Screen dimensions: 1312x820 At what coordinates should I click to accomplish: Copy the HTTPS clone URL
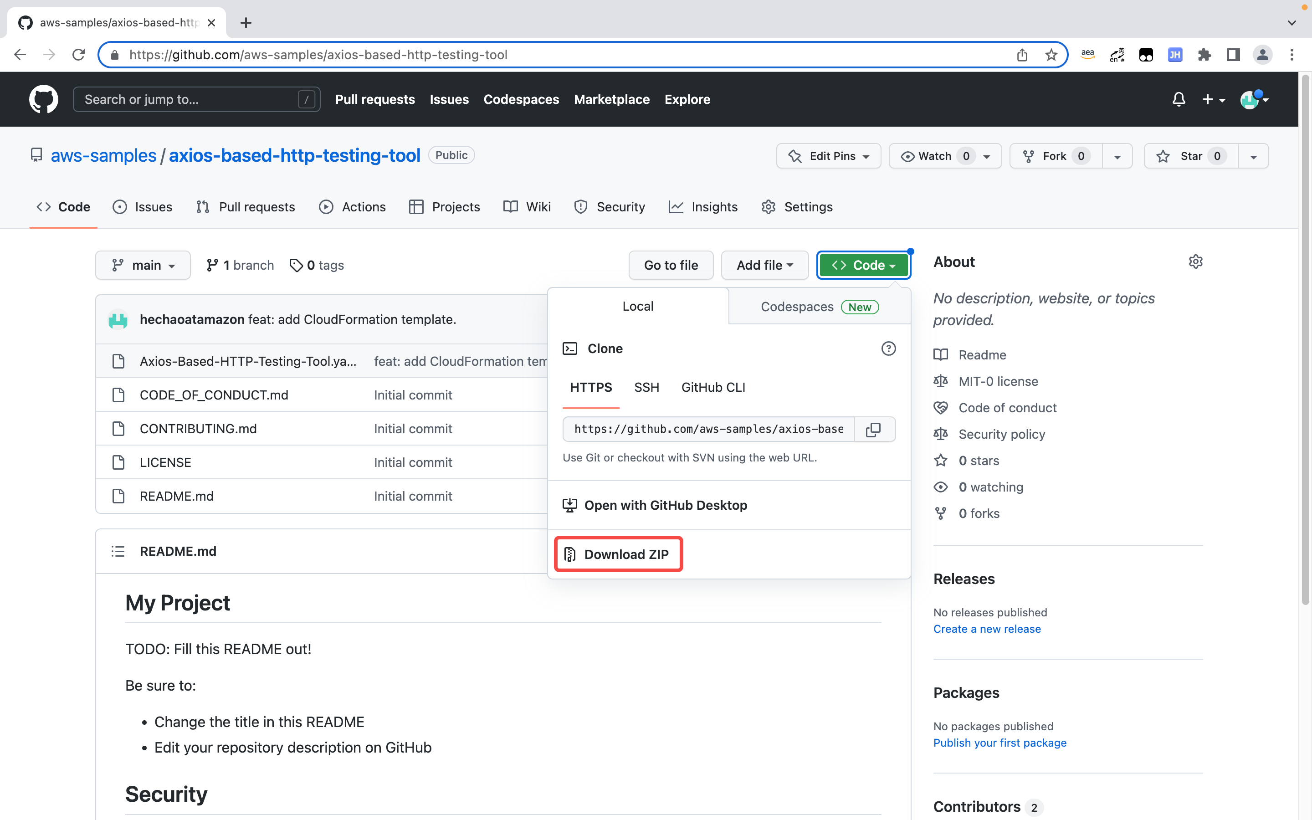pyautogui.click(x=873, y=430)
